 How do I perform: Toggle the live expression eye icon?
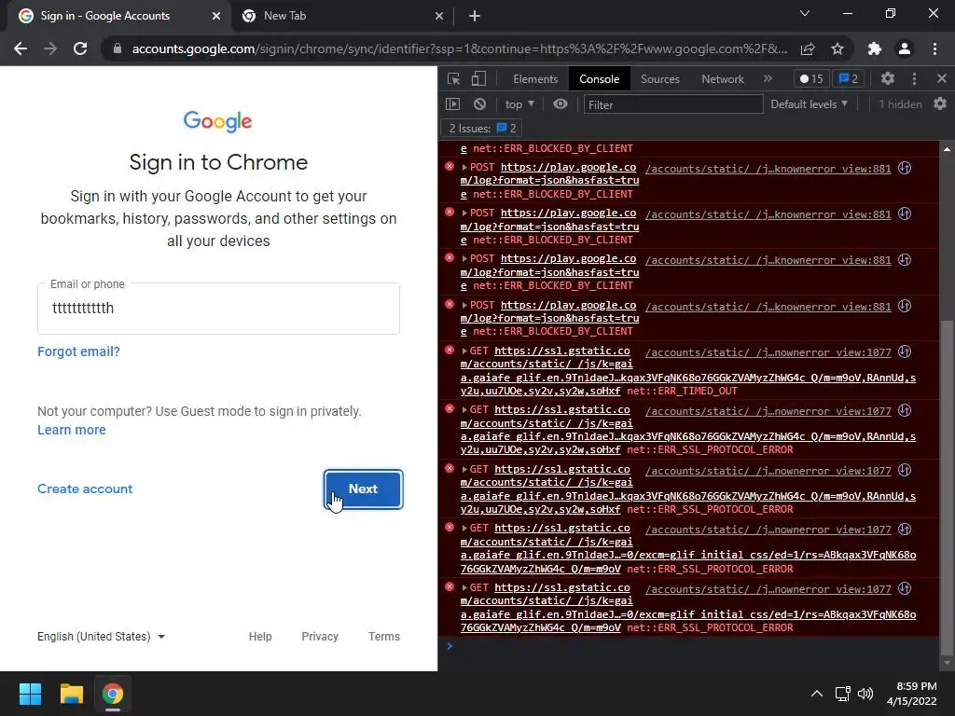tap(561, 104)
